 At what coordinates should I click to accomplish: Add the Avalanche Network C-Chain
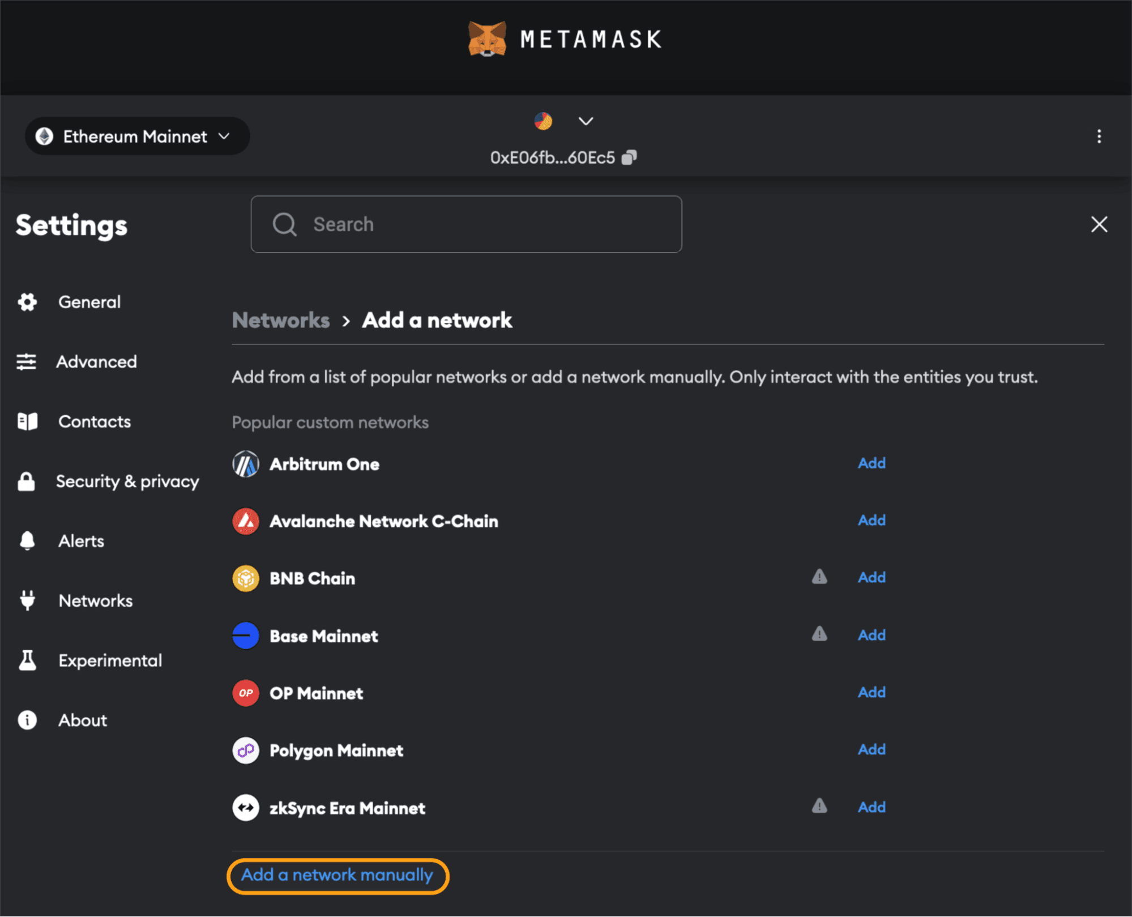(x=872, y=521)
